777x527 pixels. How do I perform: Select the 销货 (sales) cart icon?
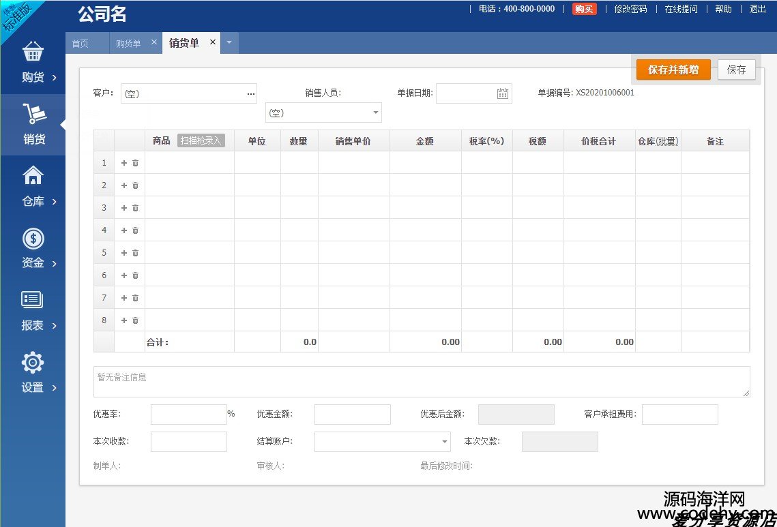coord(33,114)
